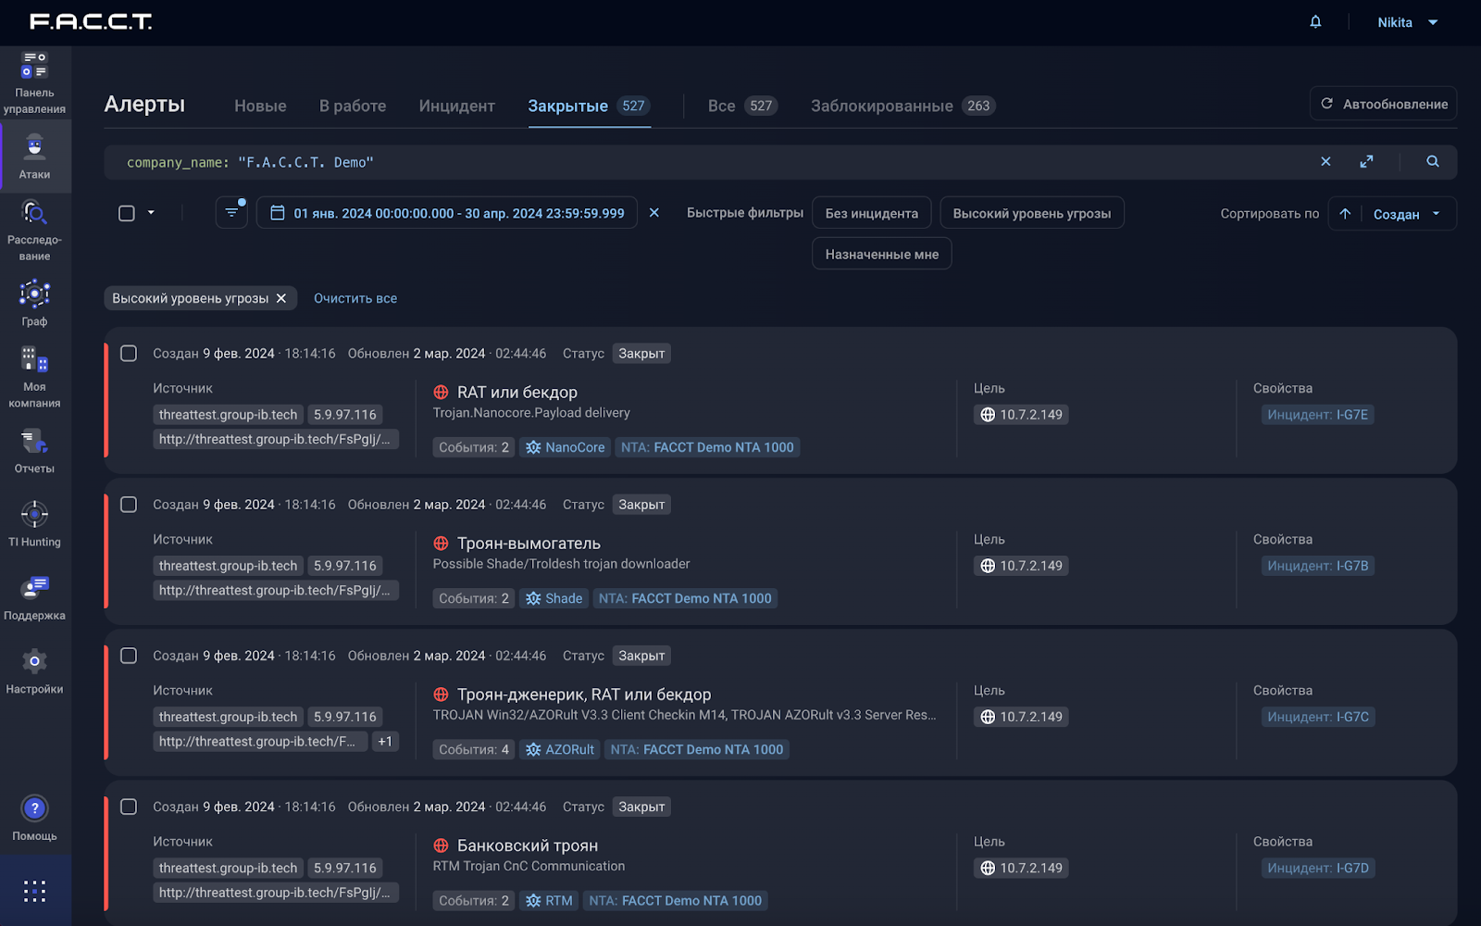Toggle Назначенные мне quick filter
Viewport: 1481px width, 926px height.
pyautogui.click(x=882, y=254)
